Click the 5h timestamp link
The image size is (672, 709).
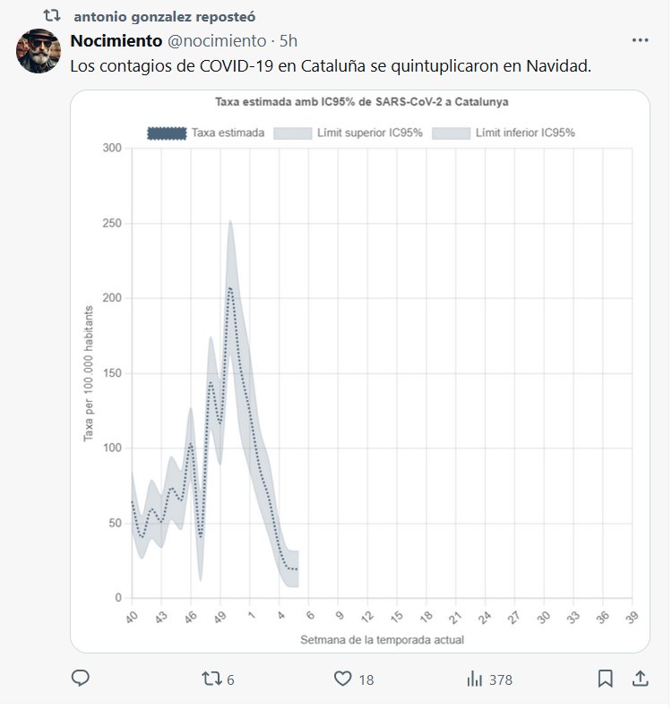(x=289, y=41)
